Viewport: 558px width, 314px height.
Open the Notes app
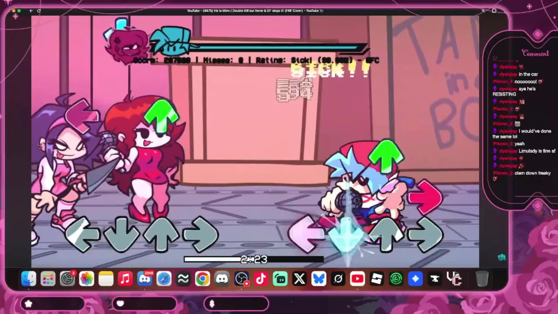click(x=106, y=279)
